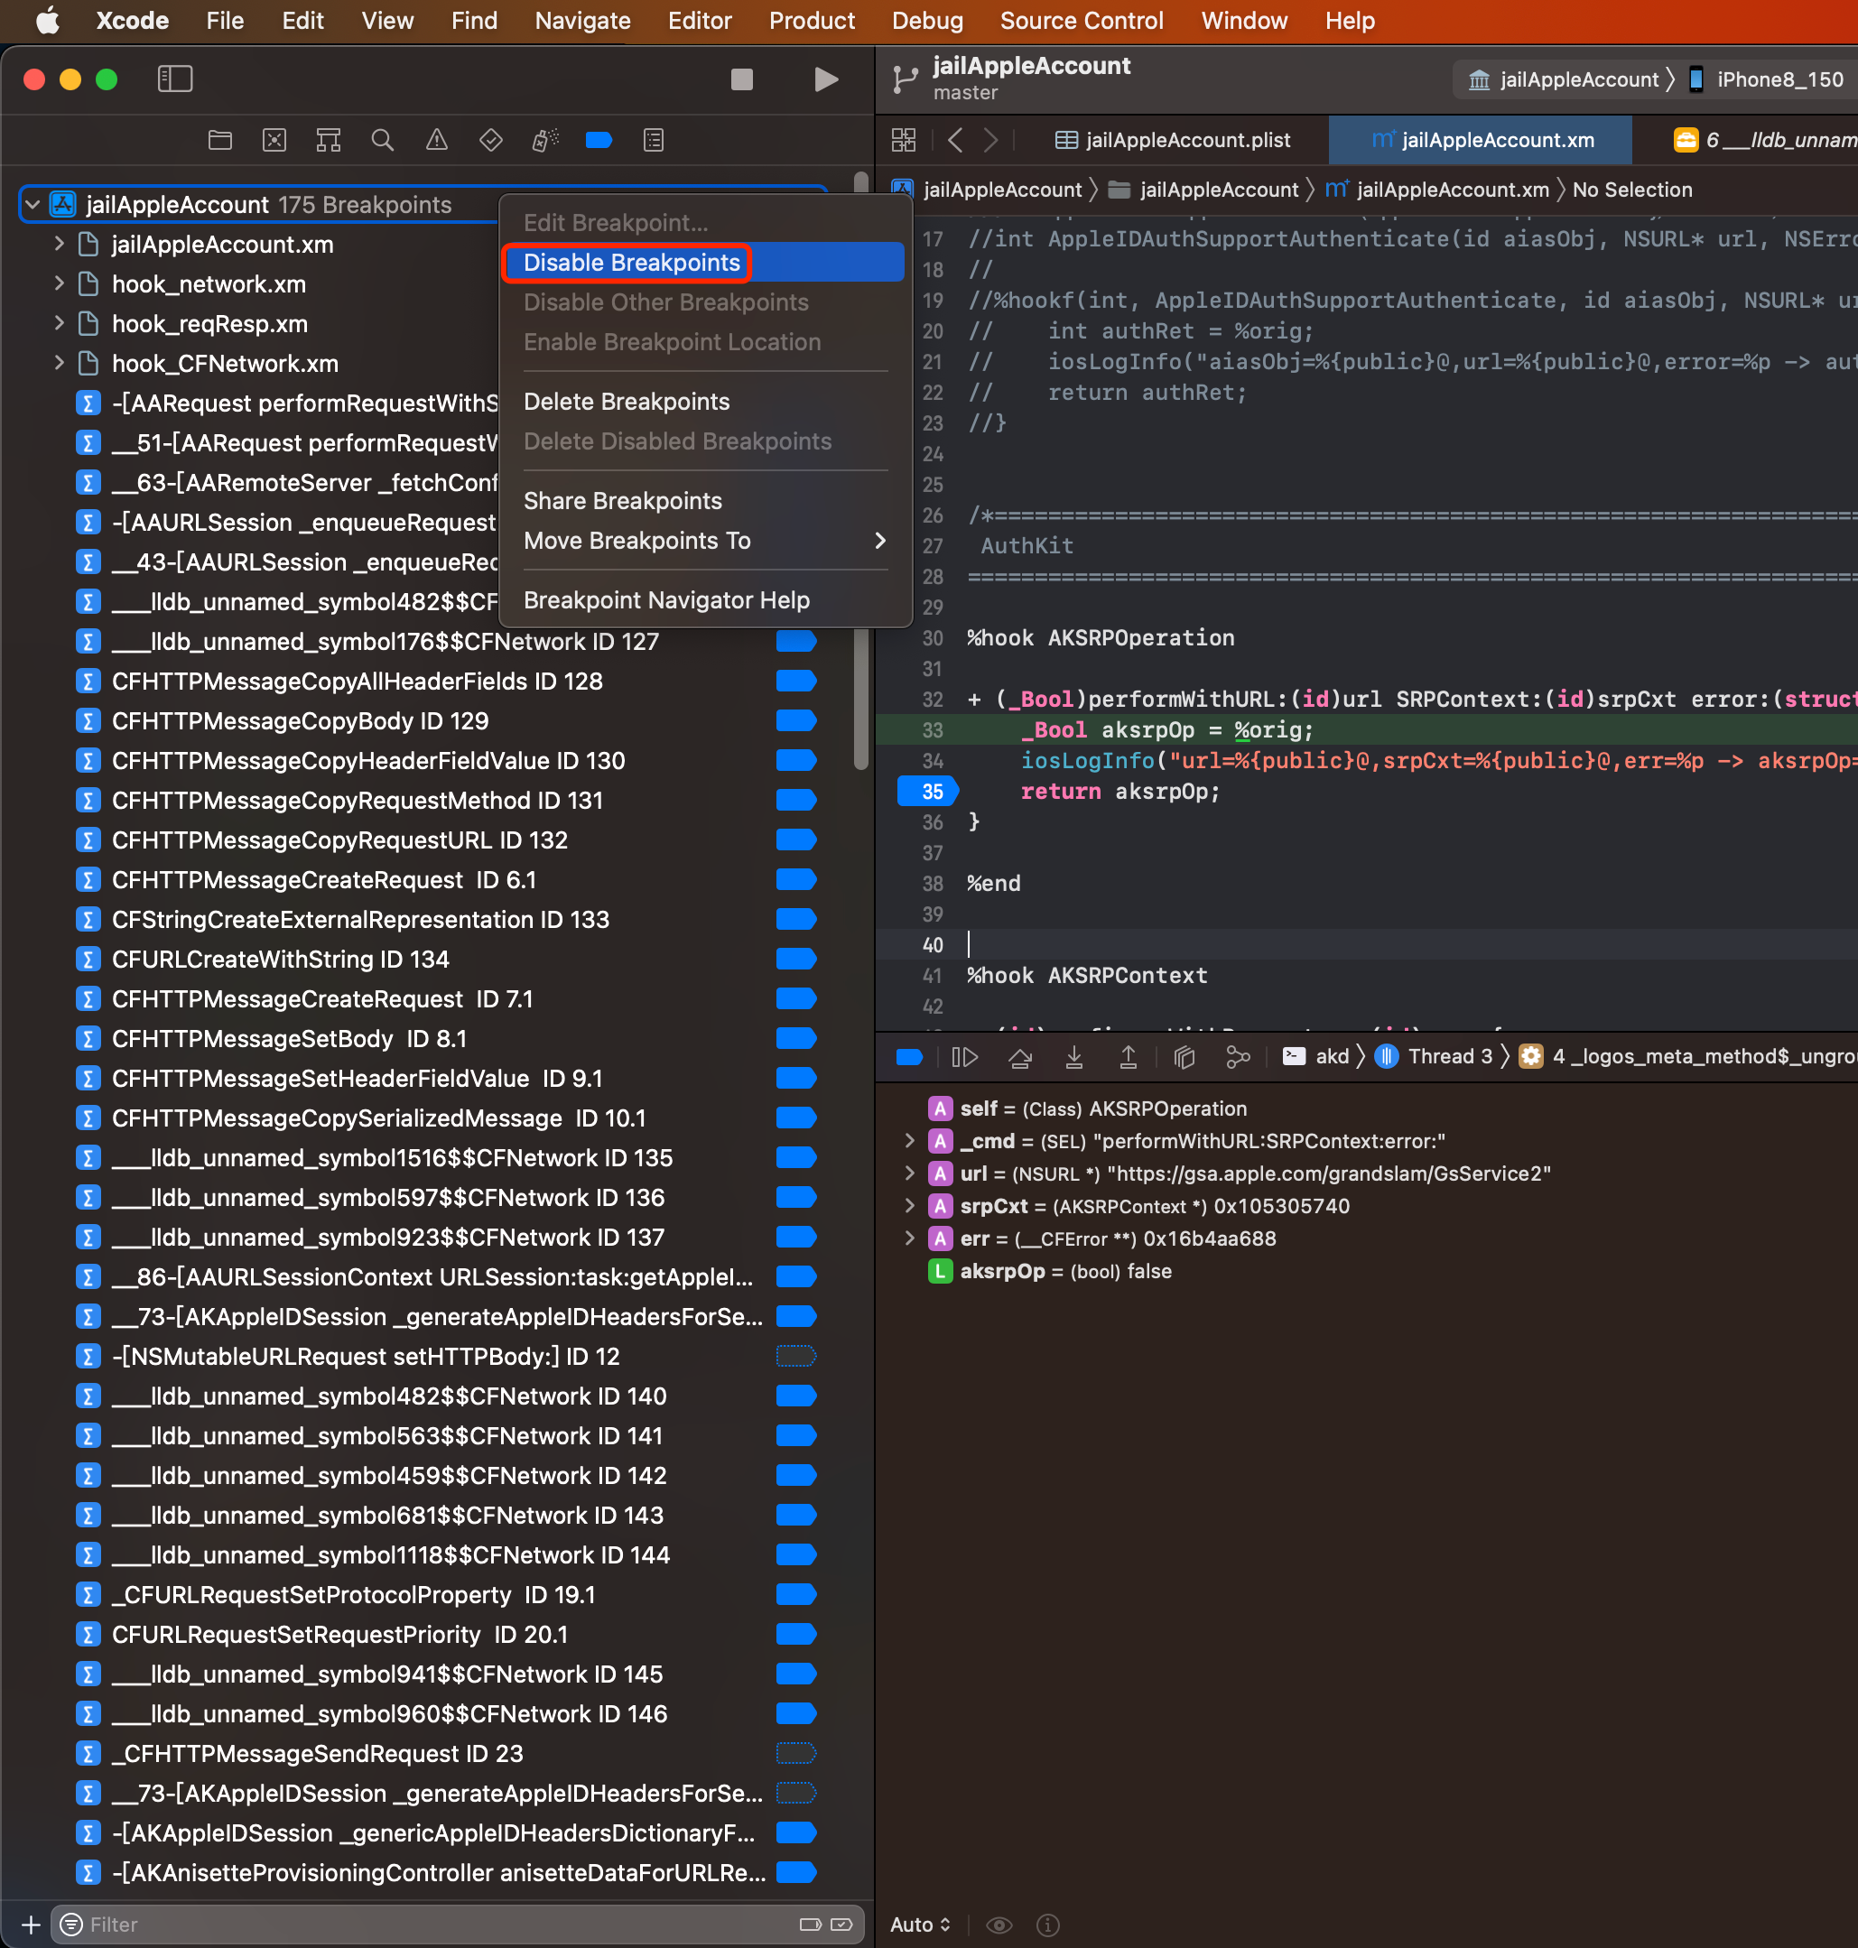Go back in editor history
Viewport: 1858px width, 1948px height.
point(955,141)
